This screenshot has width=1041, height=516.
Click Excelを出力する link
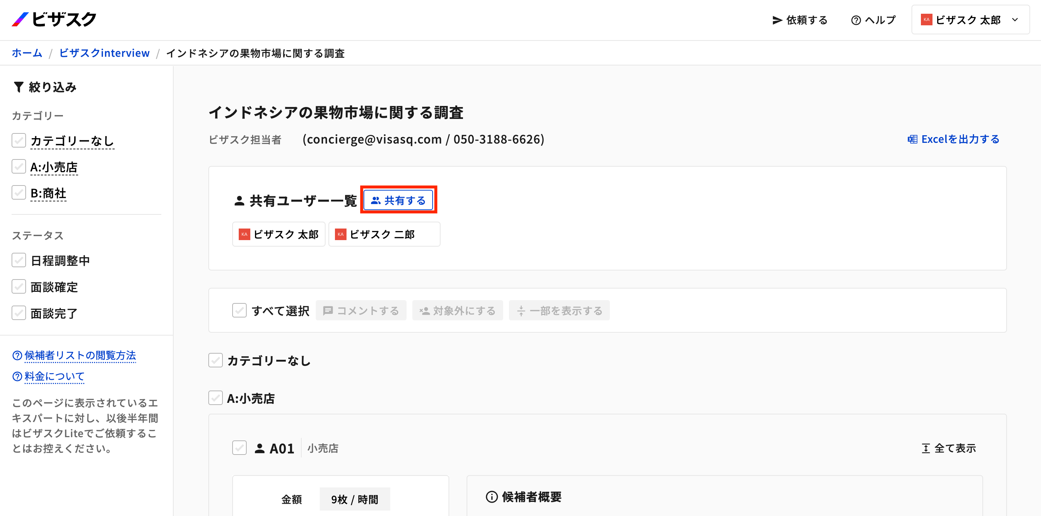point(953,140)
